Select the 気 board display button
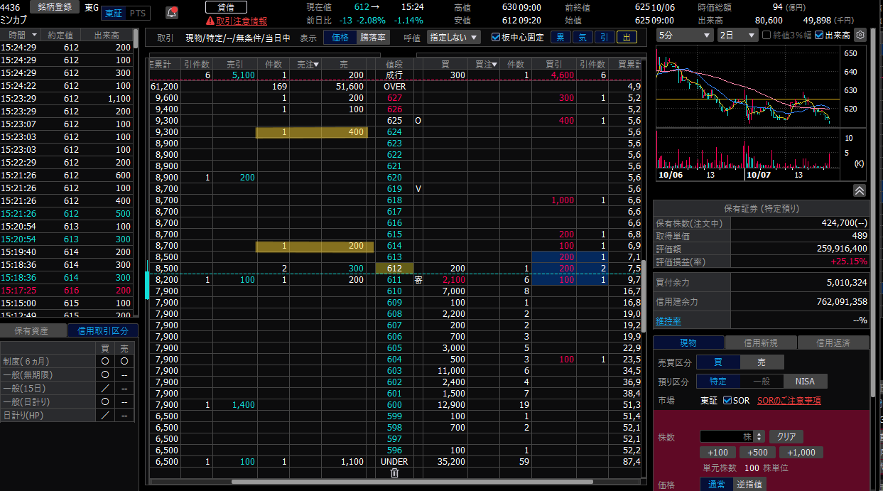Screen dimensions: 883x491 click(x=583, y=38)
